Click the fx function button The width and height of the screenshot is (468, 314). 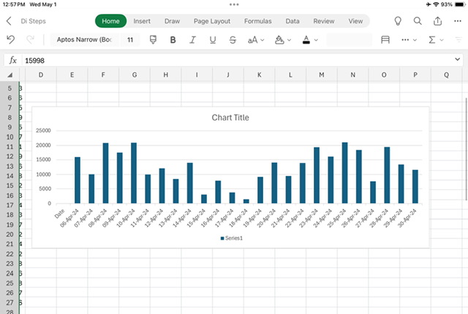[12, 60]
